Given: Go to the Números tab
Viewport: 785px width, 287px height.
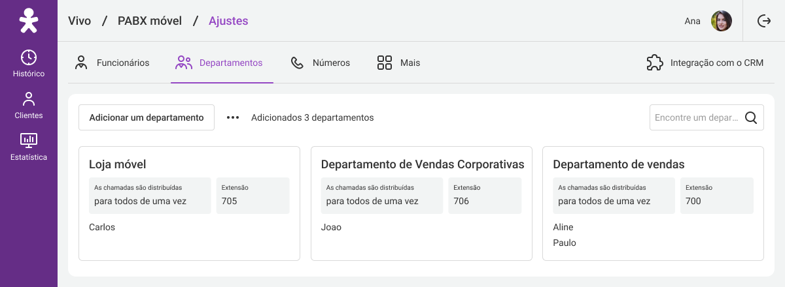Looking at the screenshot, I should [x=321, y=63].
